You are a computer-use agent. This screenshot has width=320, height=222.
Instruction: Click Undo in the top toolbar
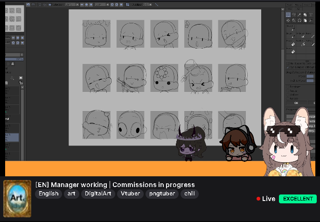[x=28, y=5]
